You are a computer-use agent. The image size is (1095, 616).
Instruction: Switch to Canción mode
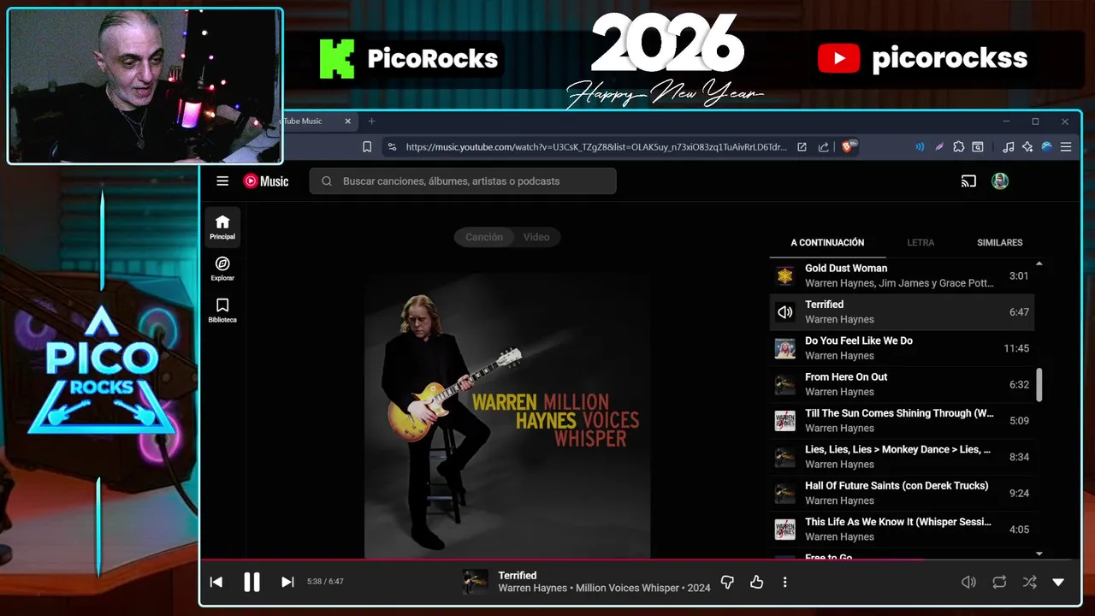click(x=484, y=237)
